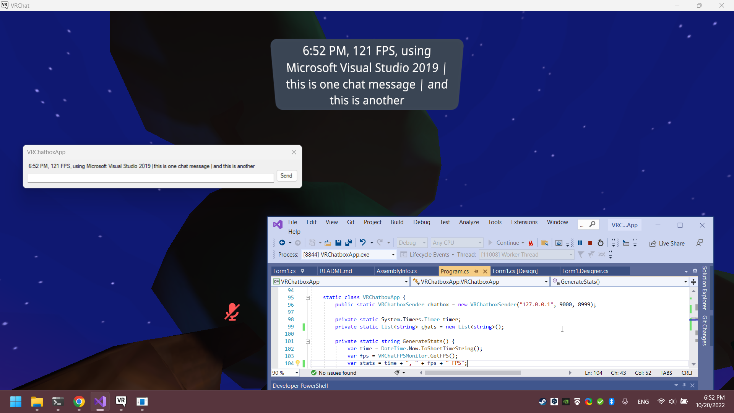Click the Save All icon in Visual Studio
This screenshot has height=413, width=734.
click(x=348, y=243)
